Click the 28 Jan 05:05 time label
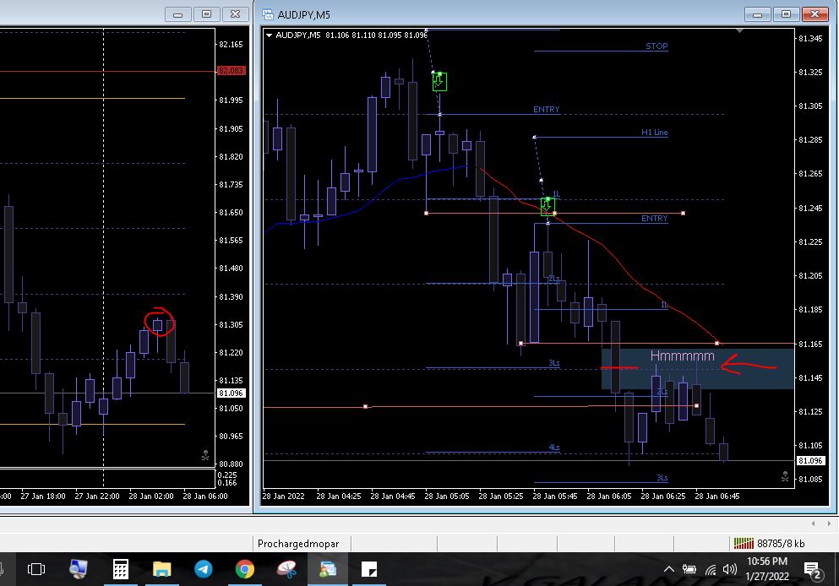This screenshot has width=839, height=586. click(446, 496)
